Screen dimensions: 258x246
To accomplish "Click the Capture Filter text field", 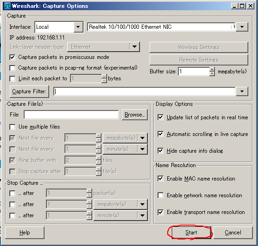I will [145, 91].
